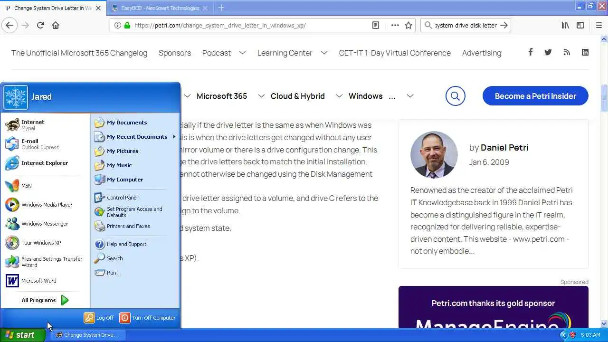This screenshot has height=342, width=608.
Task: Open Daniel Petri author link
Action: pos(504,148)
